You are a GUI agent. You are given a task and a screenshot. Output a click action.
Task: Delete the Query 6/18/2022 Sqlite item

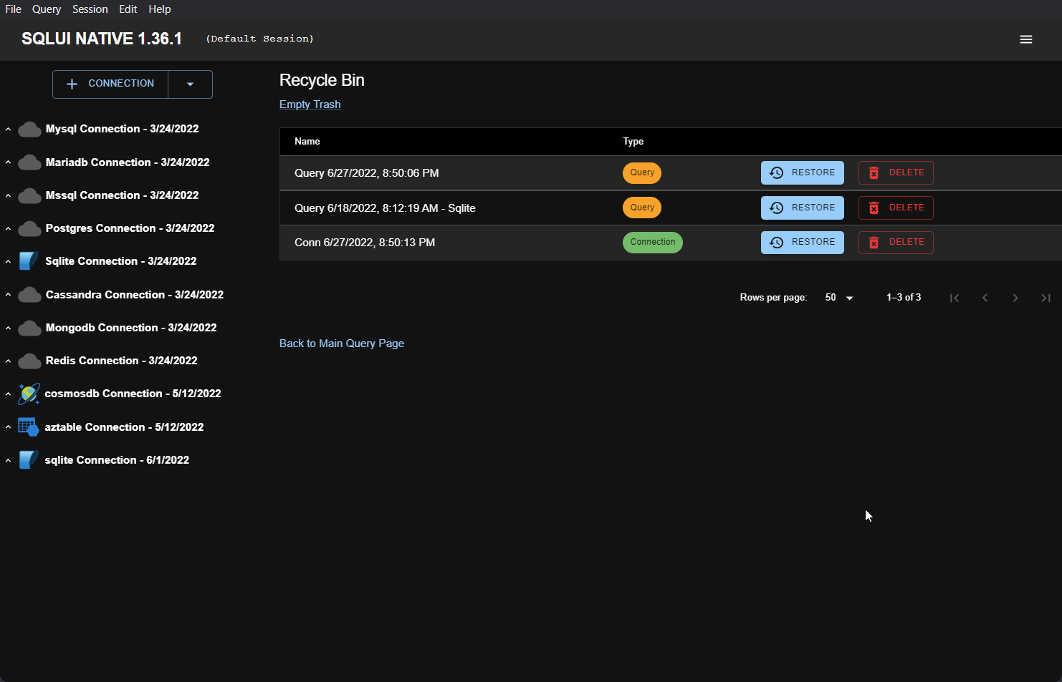[x=896, y=208]
